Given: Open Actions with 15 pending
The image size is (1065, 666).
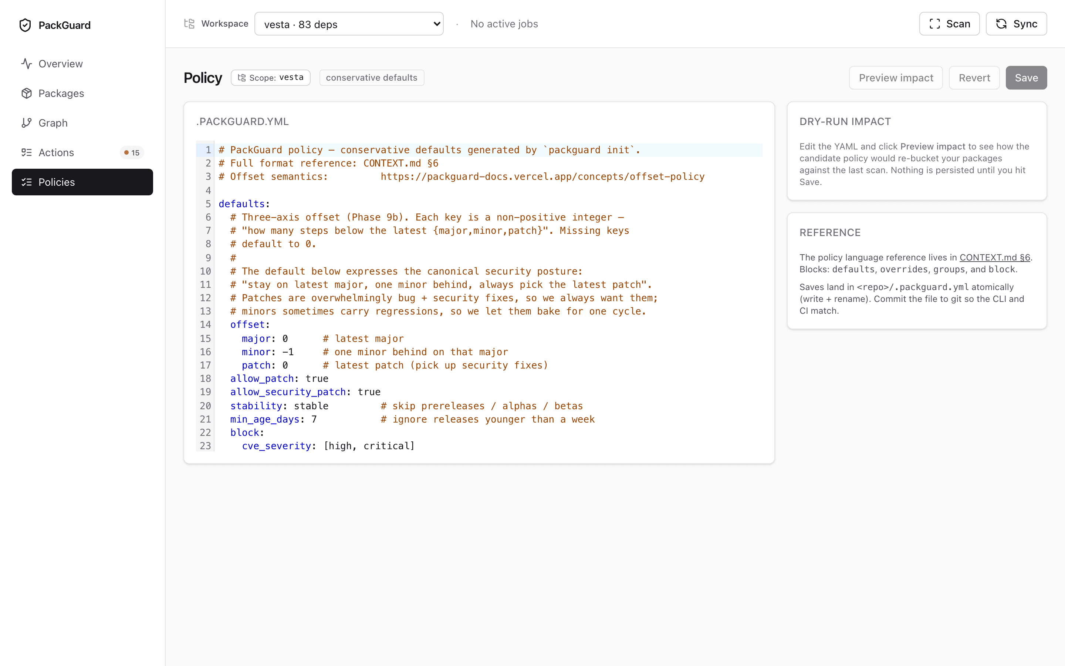Looking at the screenshot, I should tap(82, 152).
